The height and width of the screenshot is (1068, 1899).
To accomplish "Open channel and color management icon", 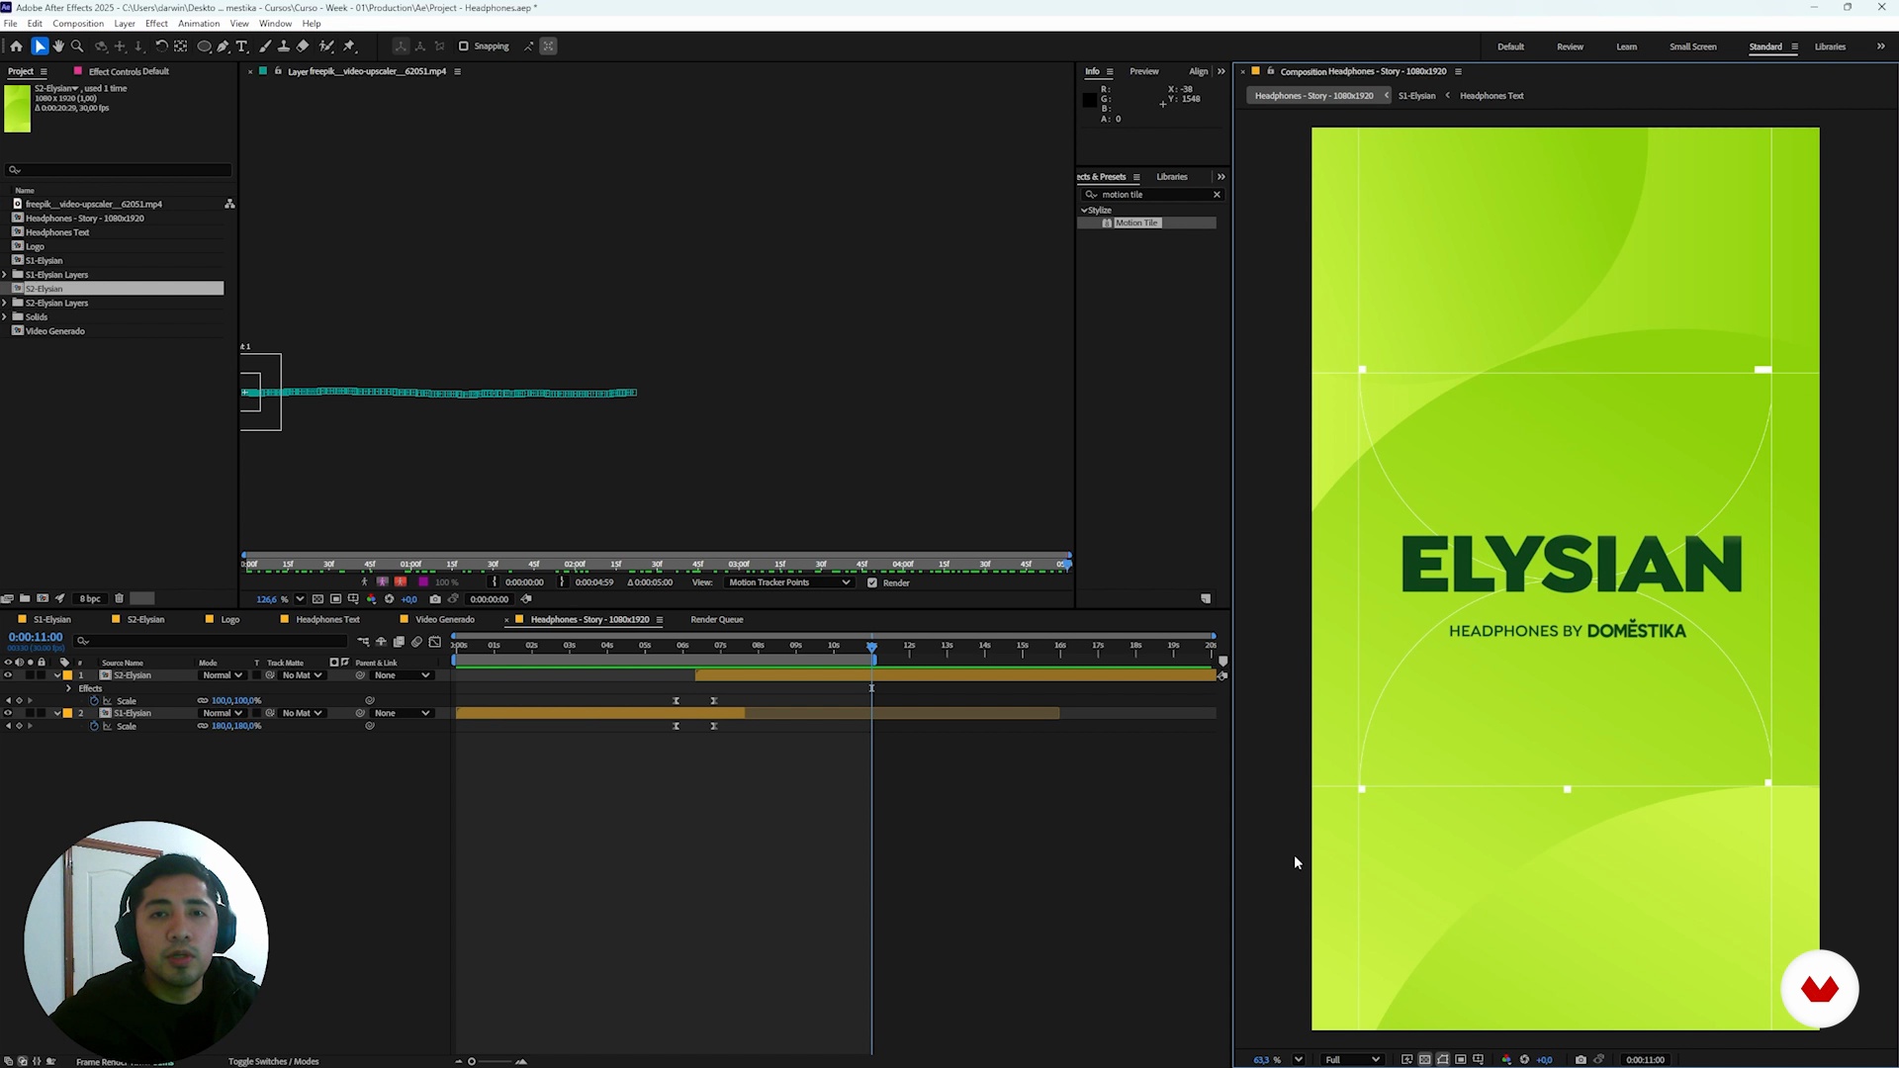I will pos(1506,1059).
